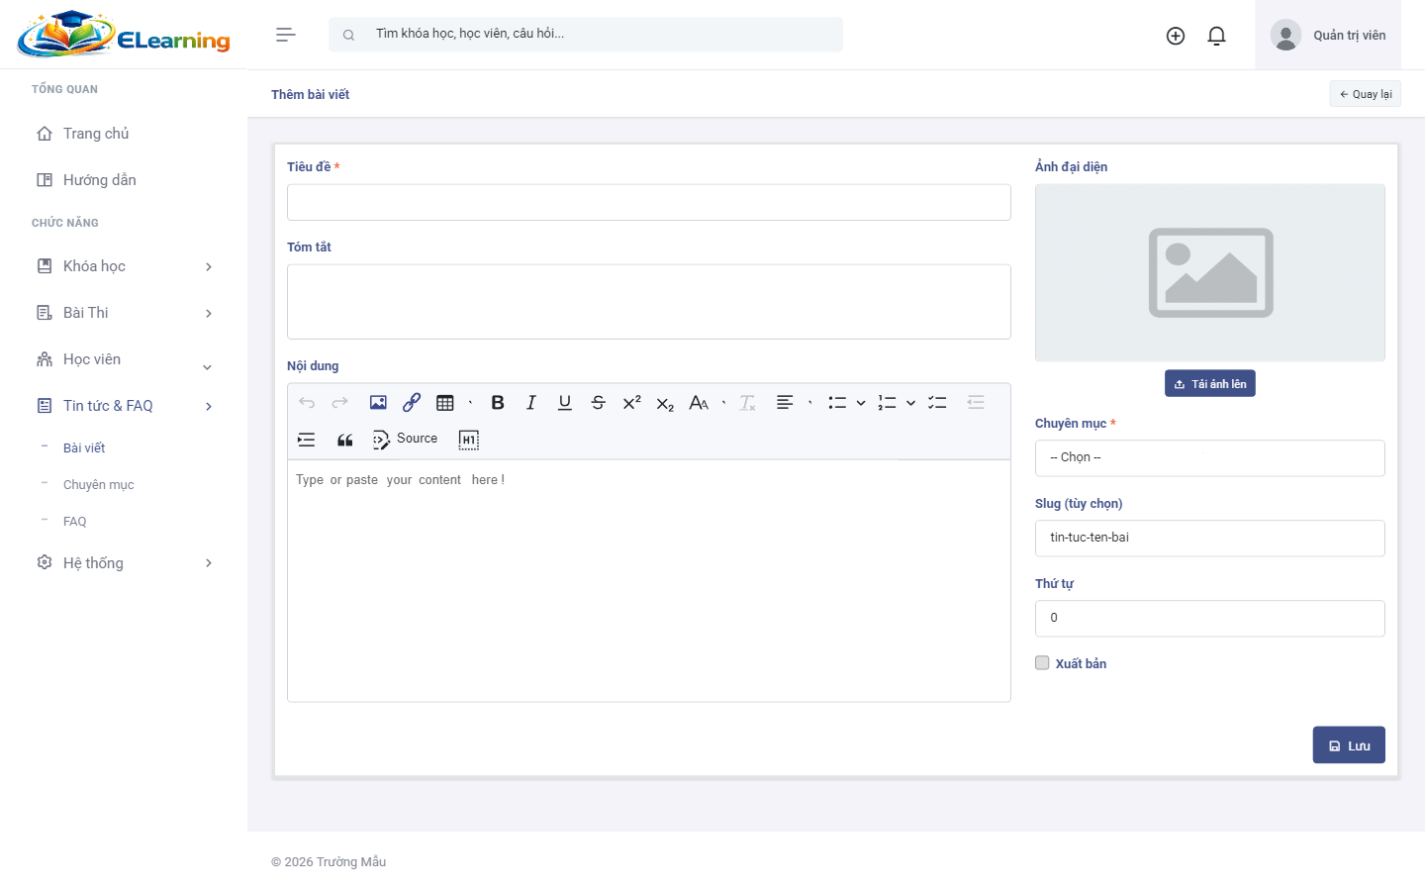Click the plus circle icon in header
The height and width of the screenshot is (891, 1425).
1175,36
